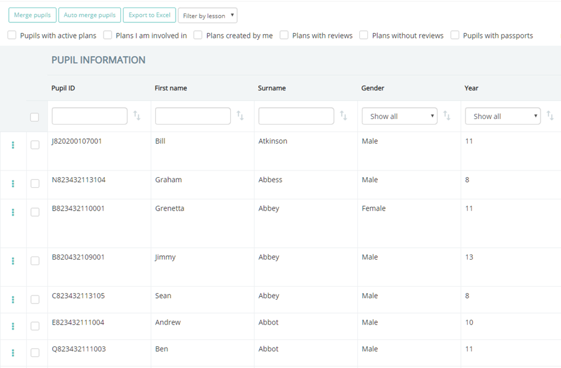Click the Female gender cell

tap(374, 208)
